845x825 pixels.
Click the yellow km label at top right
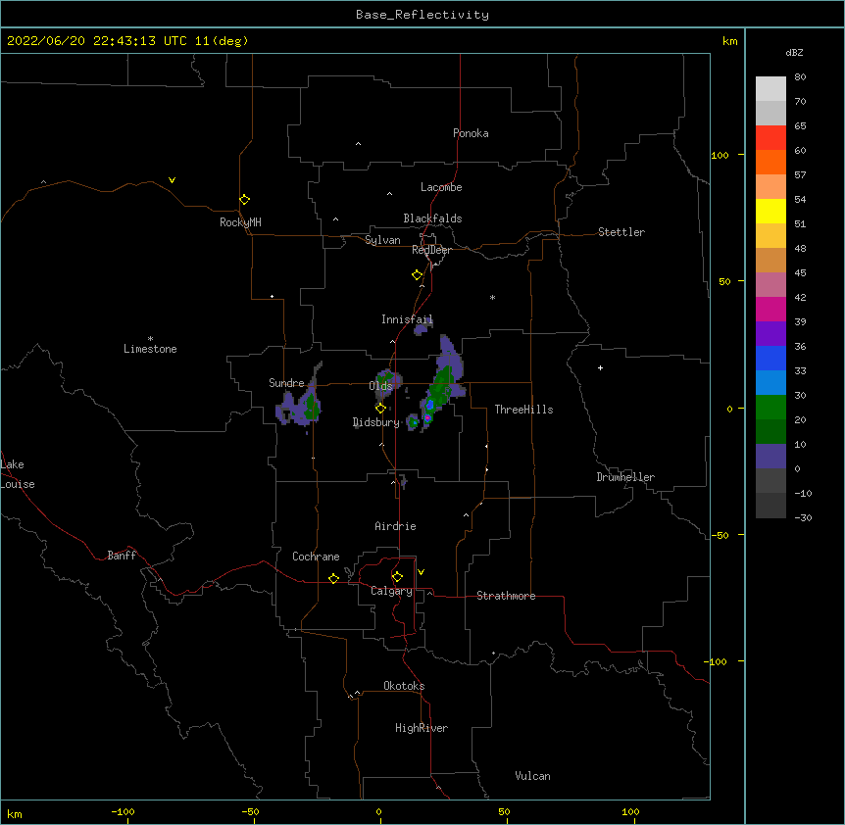click(730, 41)
